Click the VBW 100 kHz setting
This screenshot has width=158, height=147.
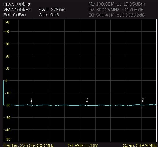tap(17, 10)
